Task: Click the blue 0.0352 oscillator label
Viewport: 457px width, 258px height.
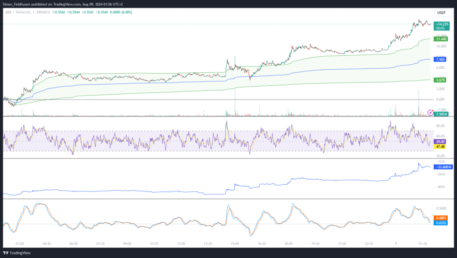Action: (440, 223)
